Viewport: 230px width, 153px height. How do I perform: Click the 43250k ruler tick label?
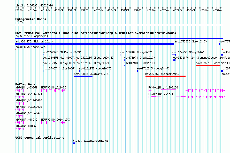coord(125,10)
